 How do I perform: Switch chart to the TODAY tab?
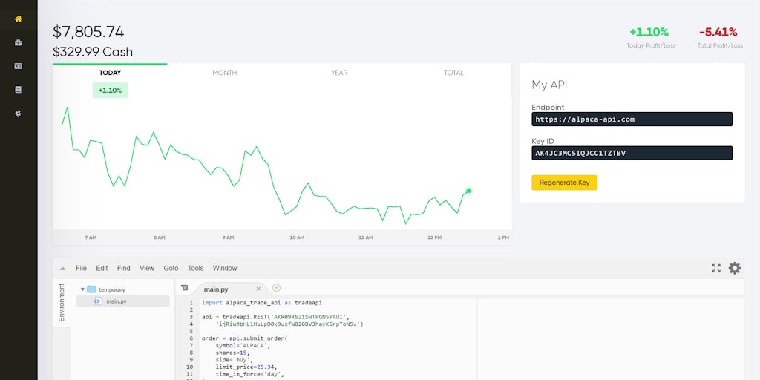point(110,73)
